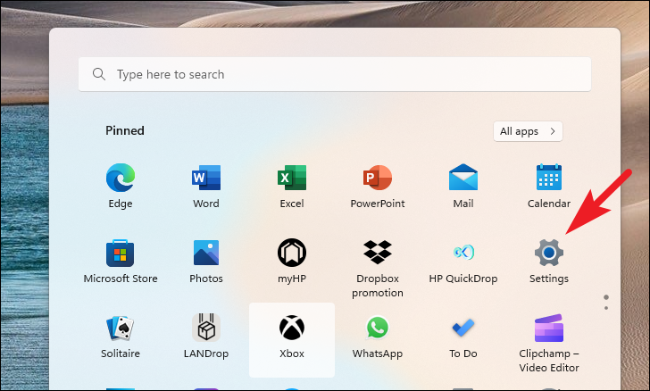Image resolution: width=650 pixels, height=391 pixels.
Task: Select the upper page indicator dot
Action: tap(606, 297)
